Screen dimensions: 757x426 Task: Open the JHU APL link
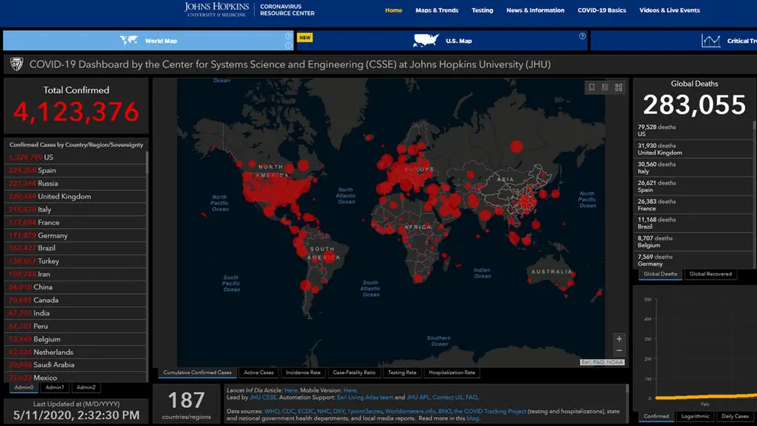point(417,398)
